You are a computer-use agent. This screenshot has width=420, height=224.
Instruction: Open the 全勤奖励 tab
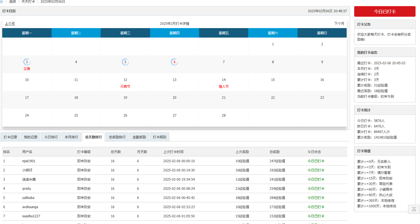(x=139, y=137)
